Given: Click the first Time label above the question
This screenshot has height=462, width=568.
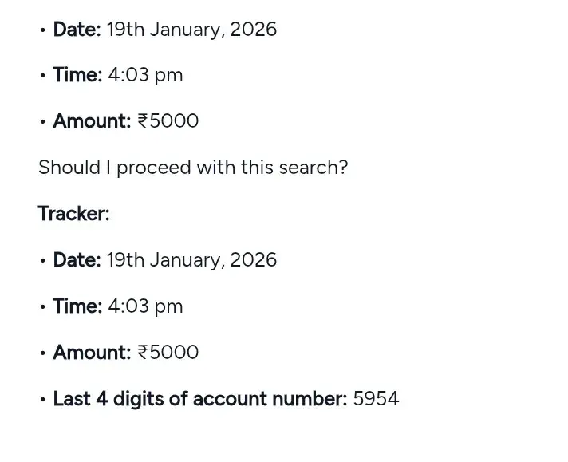Looking at the screenshot, I should click(77, 75).
